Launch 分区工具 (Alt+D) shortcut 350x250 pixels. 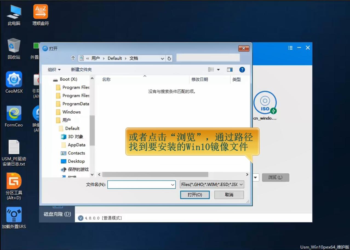(14, 186)
